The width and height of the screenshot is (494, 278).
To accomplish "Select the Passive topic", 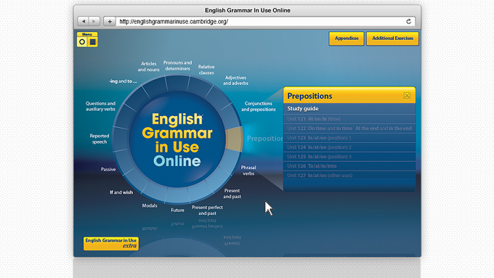I will coord(108,169).
